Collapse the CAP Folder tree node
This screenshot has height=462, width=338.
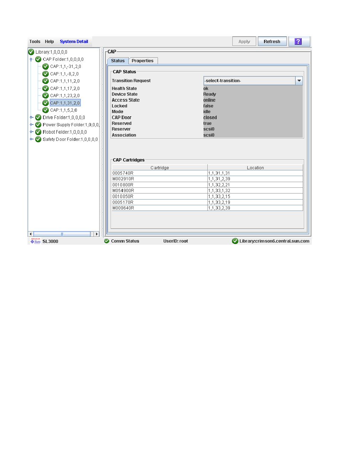point(31,59)
